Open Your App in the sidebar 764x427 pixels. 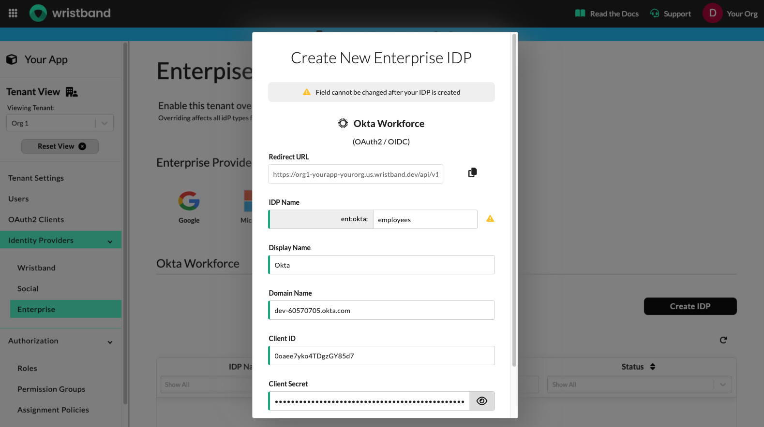[x=46, y=59]
